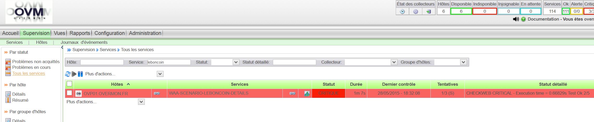Open the performance graph icon for WAA-SCENARIO-LEBONCOIN-DETAILS
Screen dimensions: 594x122
tap(307, 93)
